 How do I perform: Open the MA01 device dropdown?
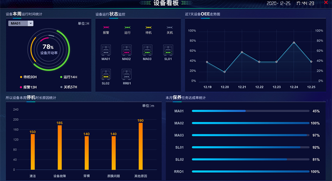click(21, 23)
